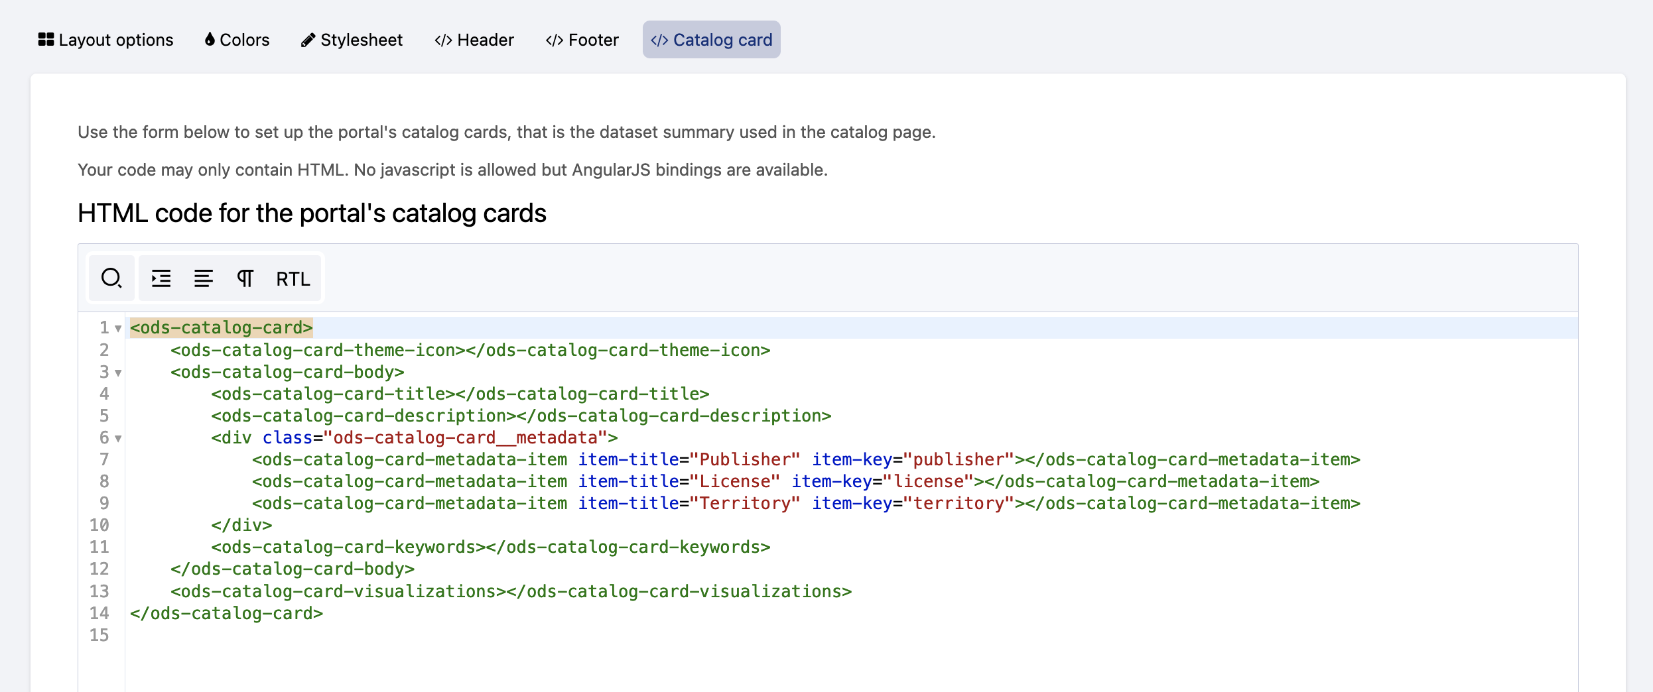The width and height of the screenshot is (1653, 692).
Task: Place cursor on empty line 15
Action: (398, 635)
